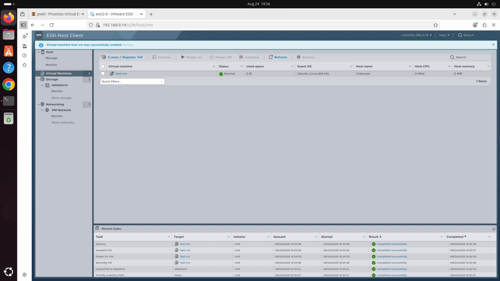Image resolution: width=500 pixels, height=281 pixels.
Task: Close the notification banner with the X
Action: [x=493, y=44]
